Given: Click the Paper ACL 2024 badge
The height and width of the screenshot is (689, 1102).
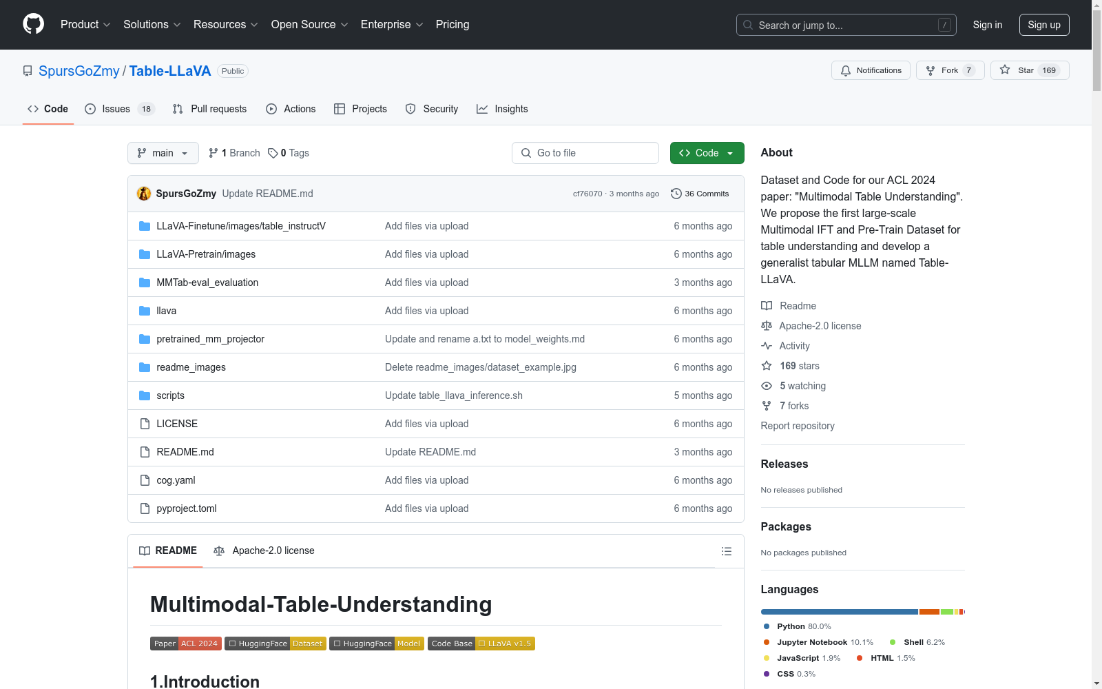Looking at the screenshot, I should [185, 644].
